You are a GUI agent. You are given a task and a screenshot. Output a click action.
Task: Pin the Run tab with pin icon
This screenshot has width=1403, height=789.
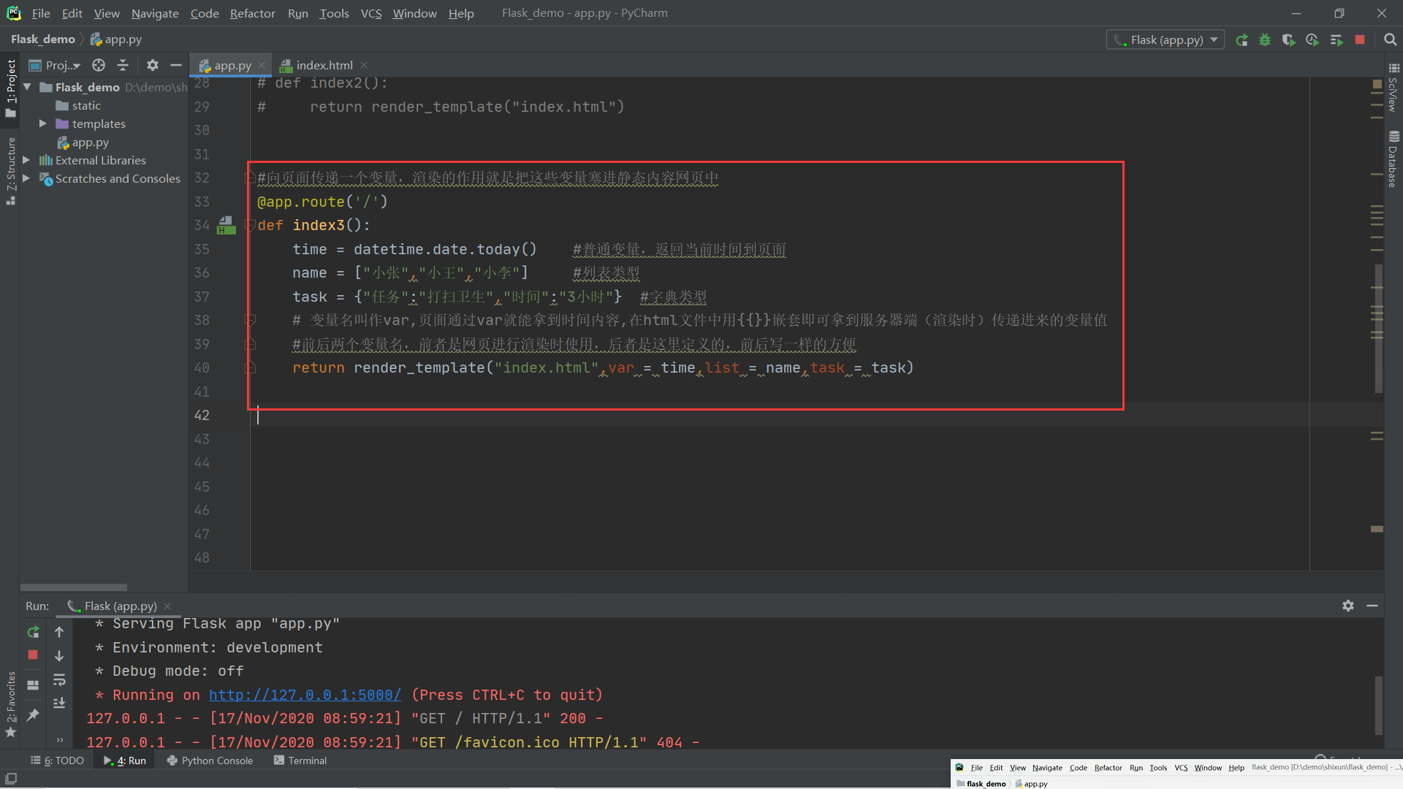33,715
